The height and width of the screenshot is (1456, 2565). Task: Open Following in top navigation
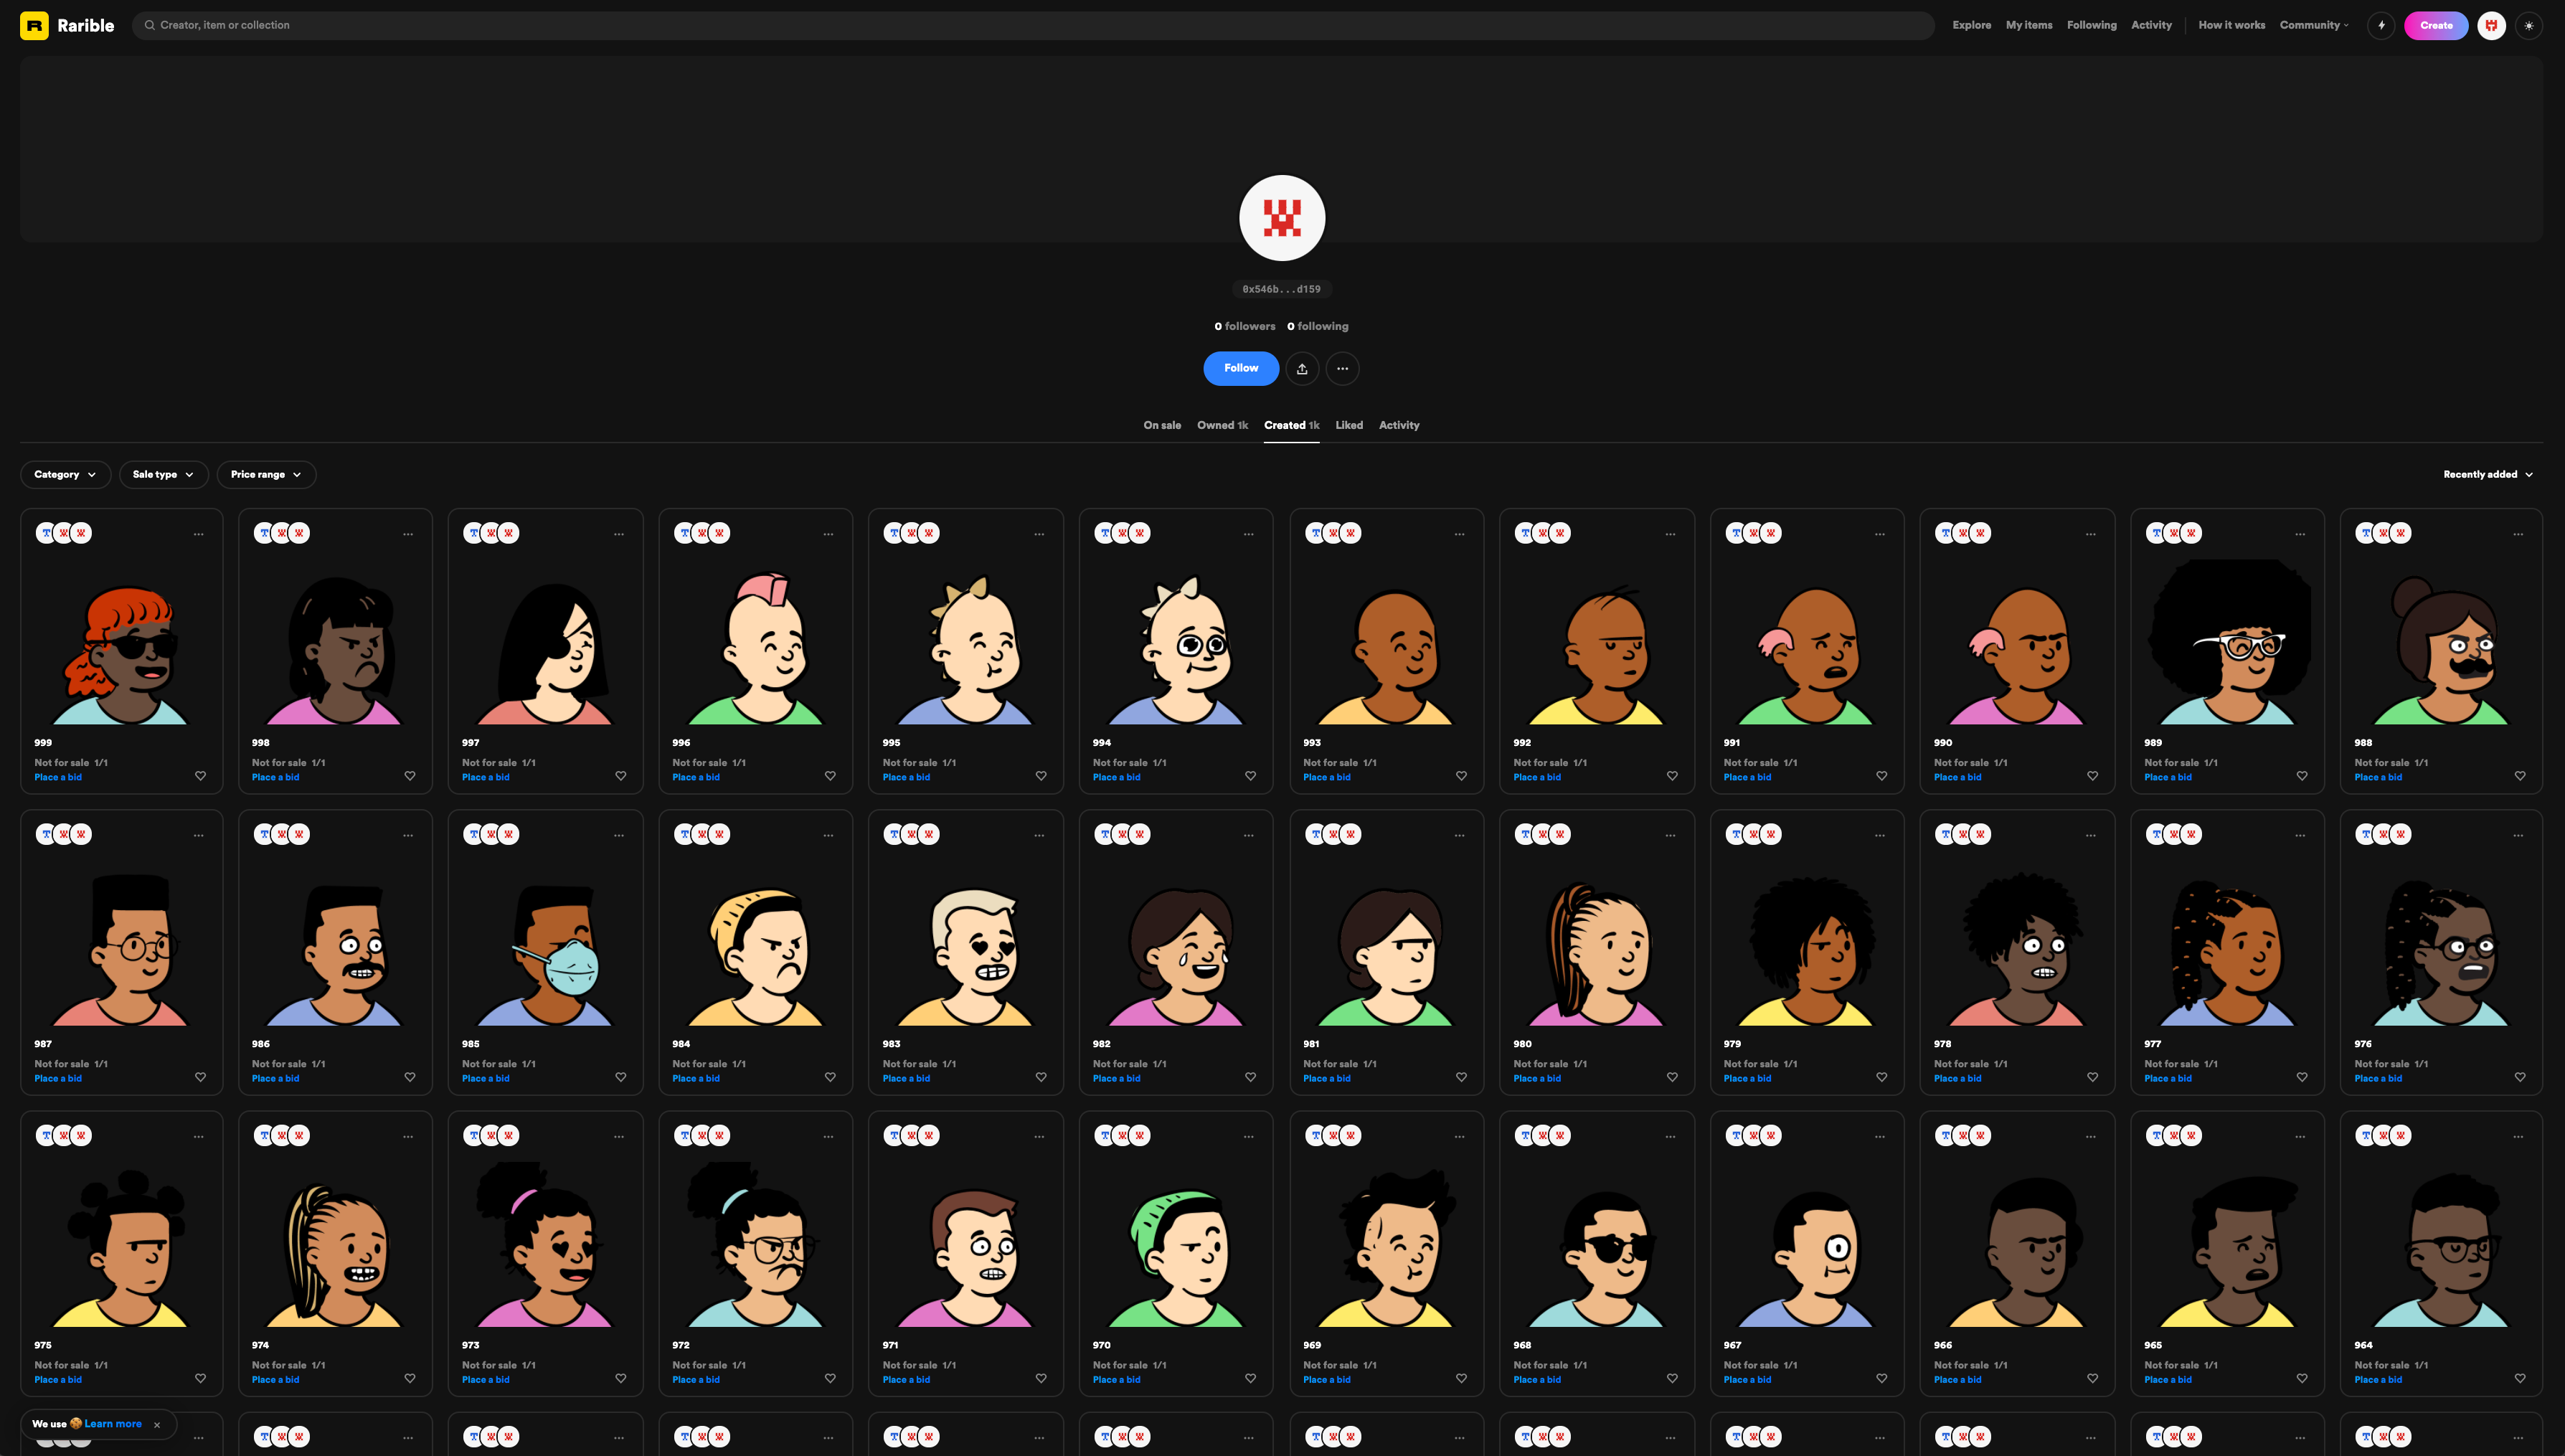[x=2092, y=25]
